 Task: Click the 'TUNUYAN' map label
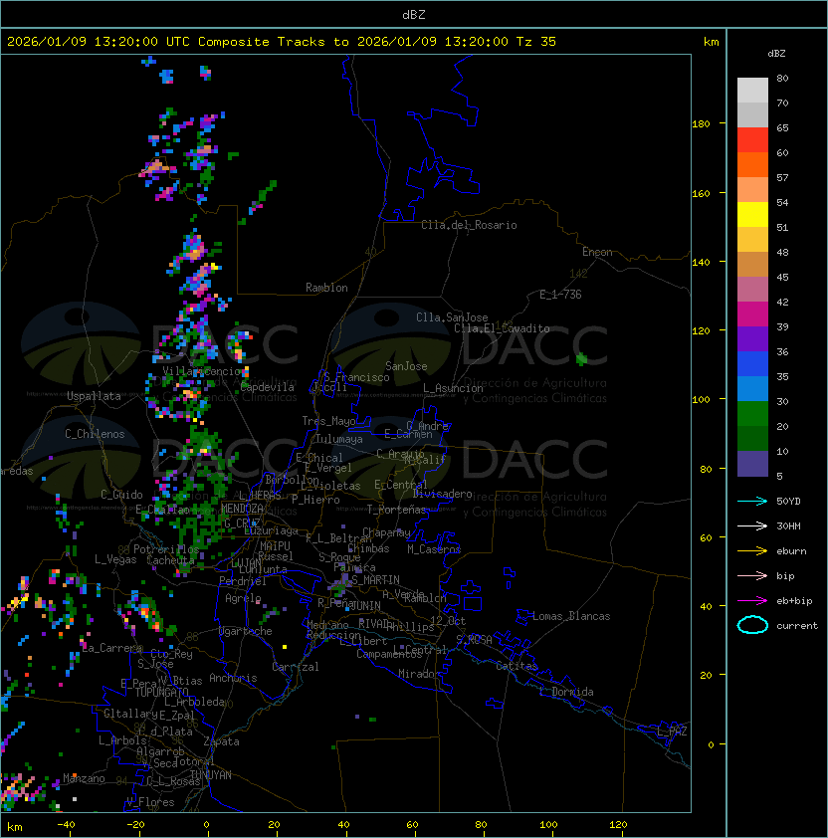pos(211,775)
